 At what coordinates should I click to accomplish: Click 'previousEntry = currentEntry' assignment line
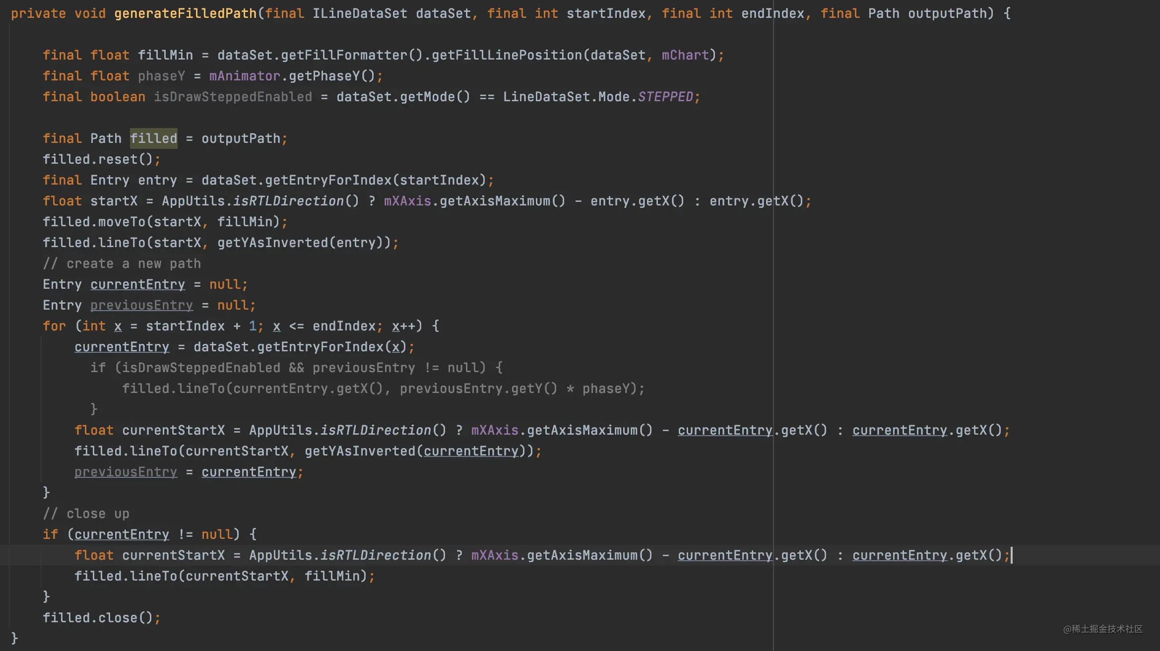point(189,472)
